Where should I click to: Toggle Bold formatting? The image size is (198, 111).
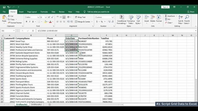click(x=26, y=22)
